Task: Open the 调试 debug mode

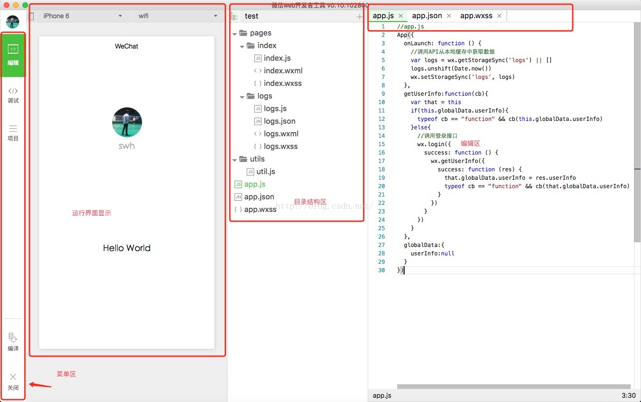Action: 13,95
